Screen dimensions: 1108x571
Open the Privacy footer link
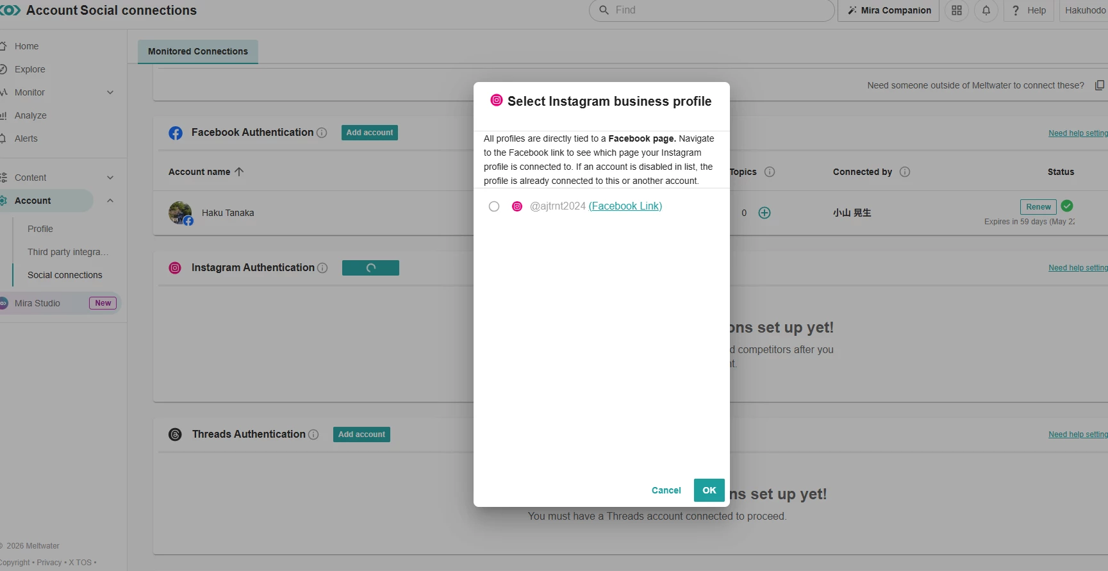49,563
